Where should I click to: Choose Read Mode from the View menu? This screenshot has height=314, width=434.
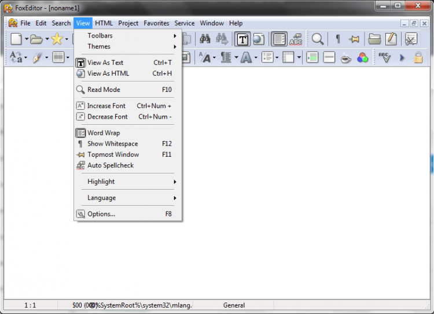128,90
